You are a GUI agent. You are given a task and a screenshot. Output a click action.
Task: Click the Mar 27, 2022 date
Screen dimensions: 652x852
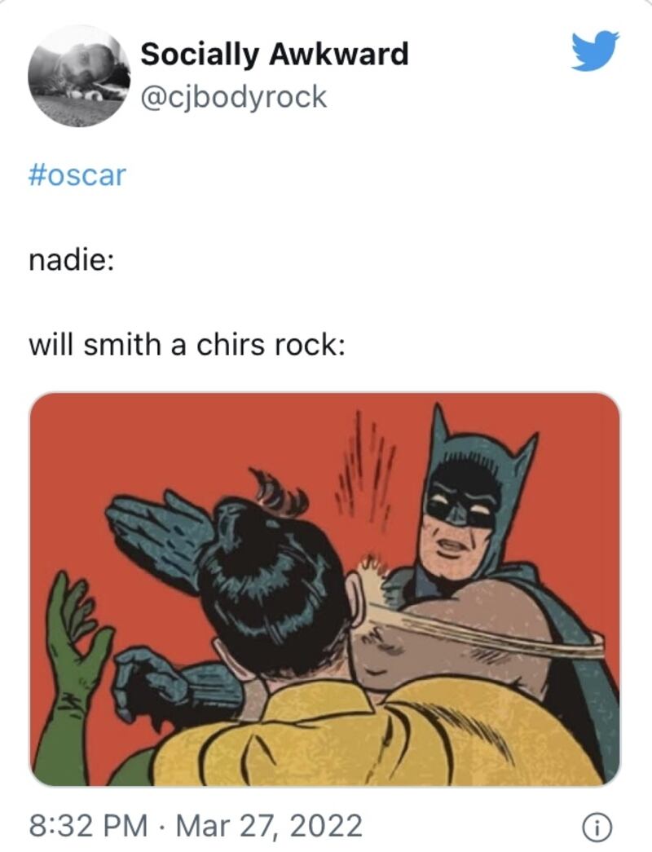pos(269,826)
